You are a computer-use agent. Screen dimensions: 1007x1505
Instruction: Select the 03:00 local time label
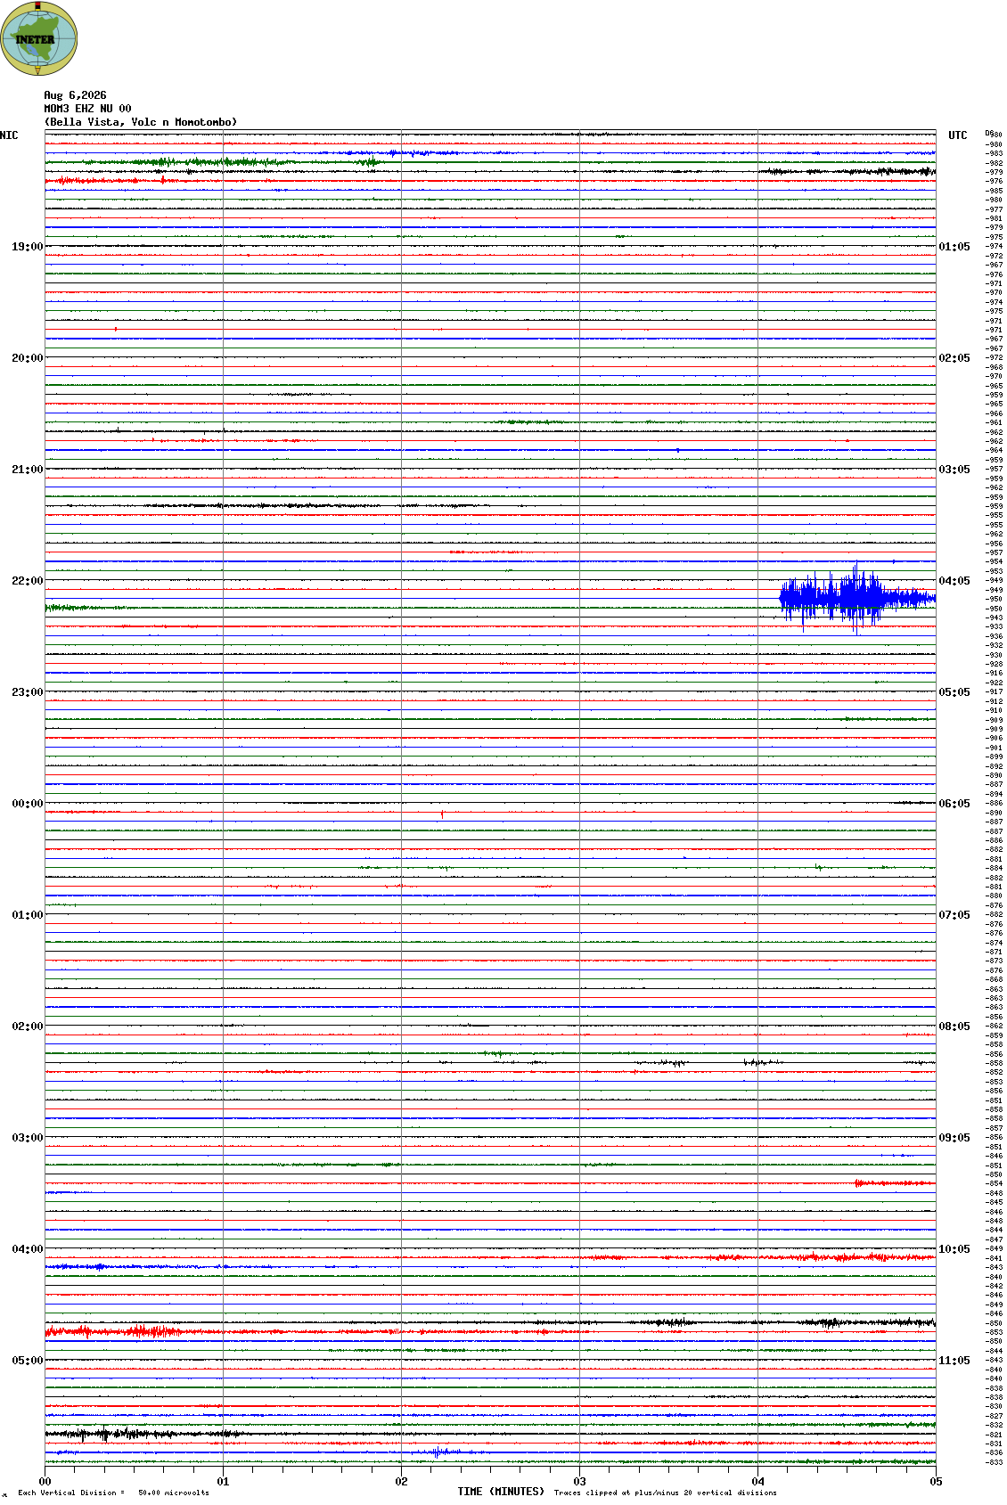click(x=27, y=1138)
